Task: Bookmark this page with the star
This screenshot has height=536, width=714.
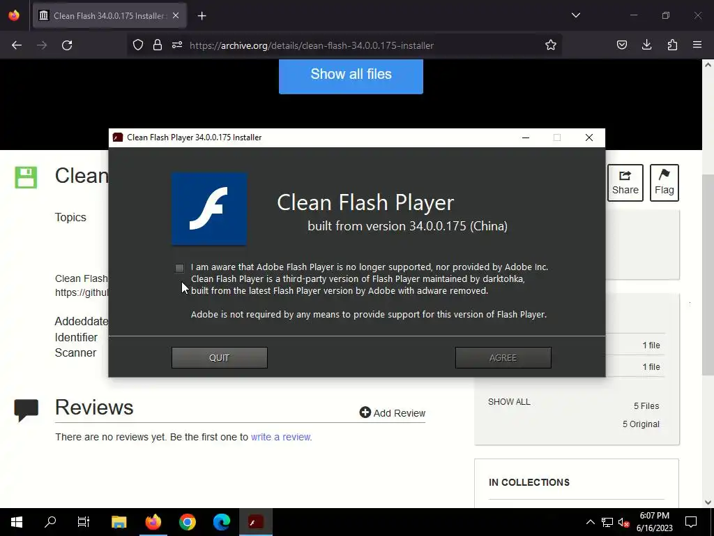Action: 551,45
